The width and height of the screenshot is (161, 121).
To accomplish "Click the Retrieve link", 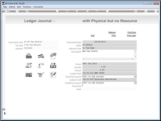I will [112, 32].
